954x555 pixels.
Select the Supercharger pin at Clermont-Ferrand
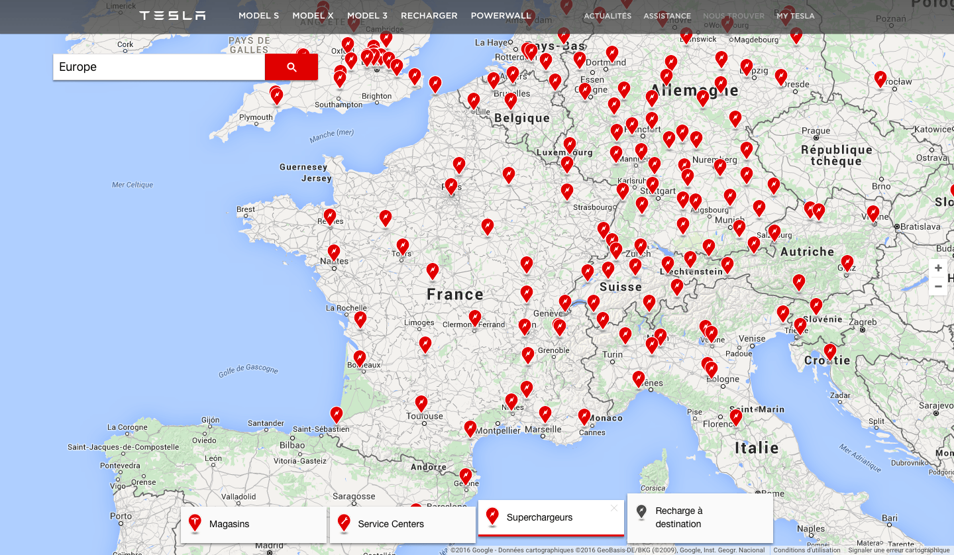coord(475,318)
